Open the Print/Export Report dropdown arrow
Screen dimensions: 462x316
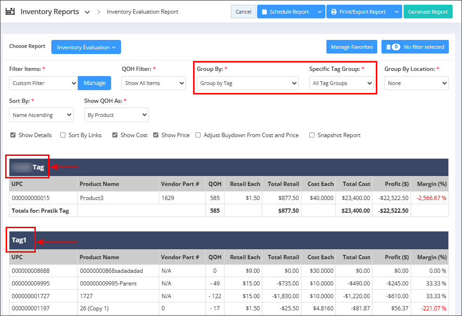(x=397, y=12)
